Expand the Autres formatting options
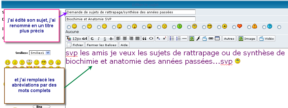288x108 pixels. coord(229,39)
